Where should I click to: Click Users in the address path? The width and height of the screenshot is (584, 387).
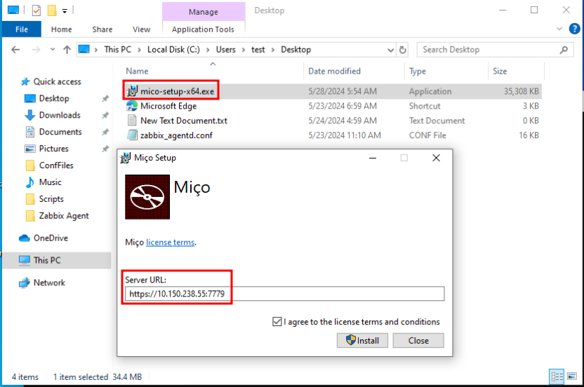tap(226, 50)
